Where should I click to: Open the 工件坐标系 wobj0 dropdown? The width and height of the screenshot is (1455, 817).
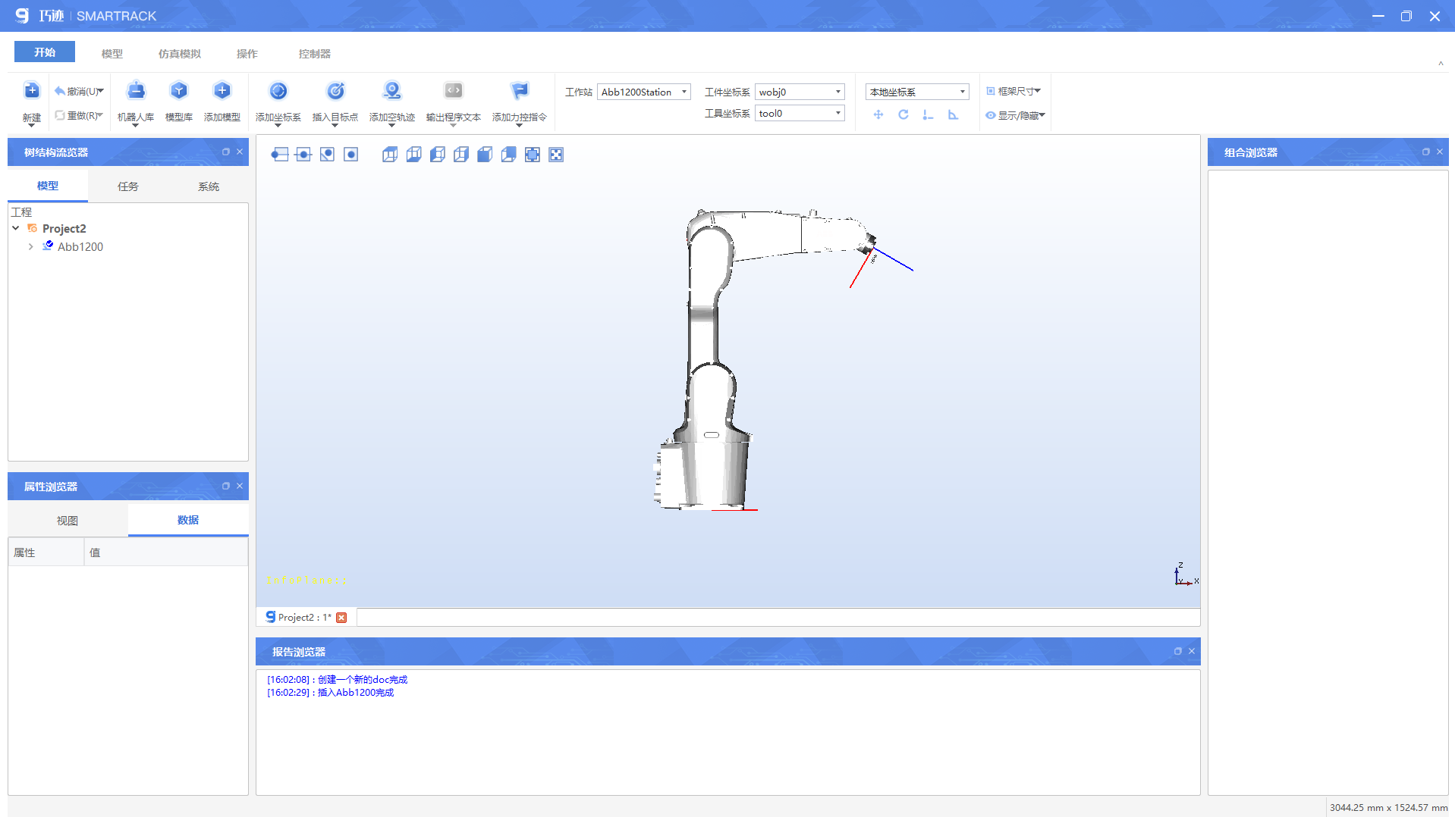pos(800,92)
